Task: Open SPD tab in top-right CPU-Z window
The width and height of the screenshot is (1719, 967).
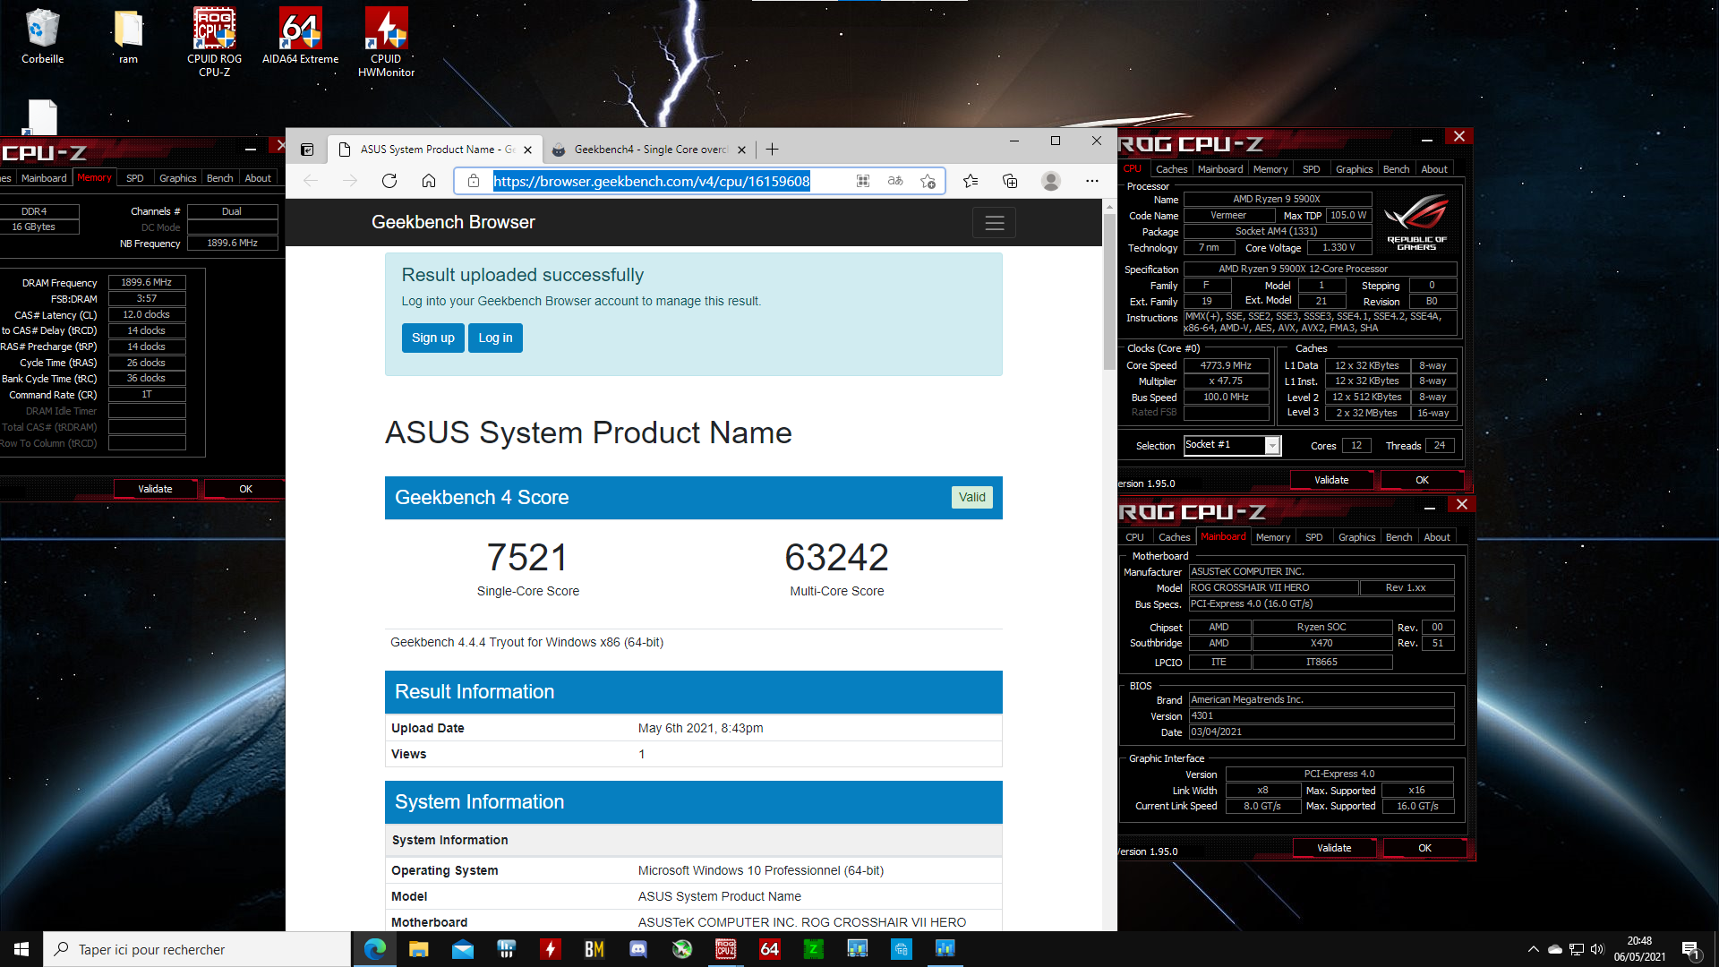Action: pos(1312,169)
